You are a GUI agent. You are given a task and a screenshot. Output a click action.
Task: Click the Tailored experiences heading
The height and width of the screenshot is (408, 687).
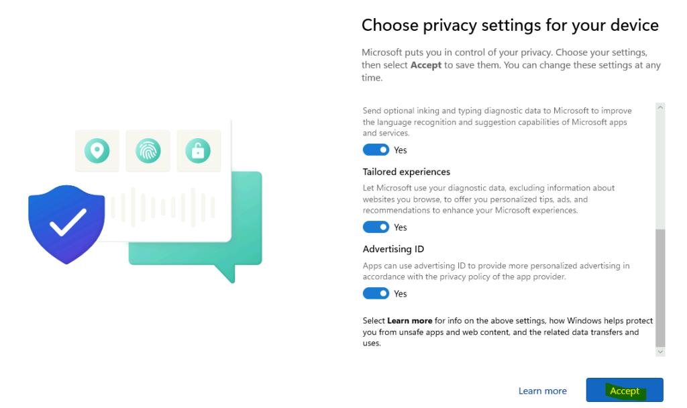[406, 172]
